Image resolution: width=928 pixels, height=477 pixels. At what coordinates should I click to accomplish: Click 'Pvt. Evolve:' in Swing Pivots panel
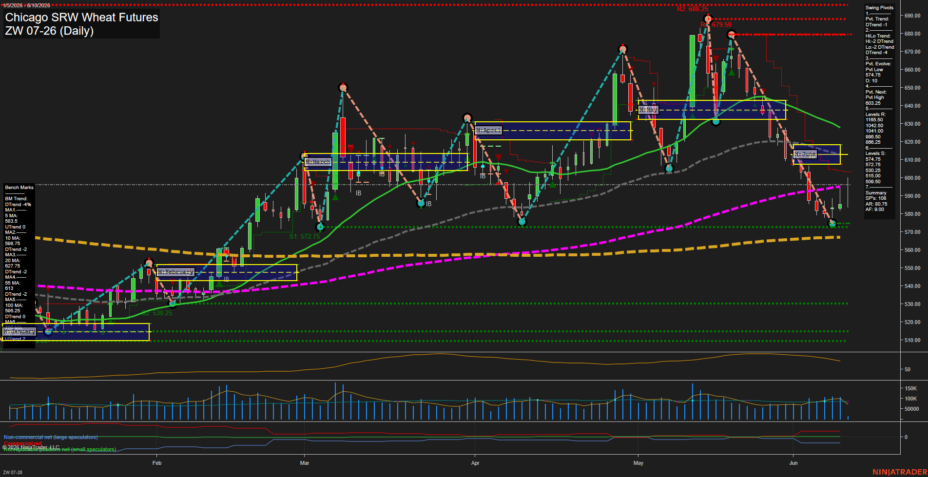pyautogui.click(x=878, y=64)
